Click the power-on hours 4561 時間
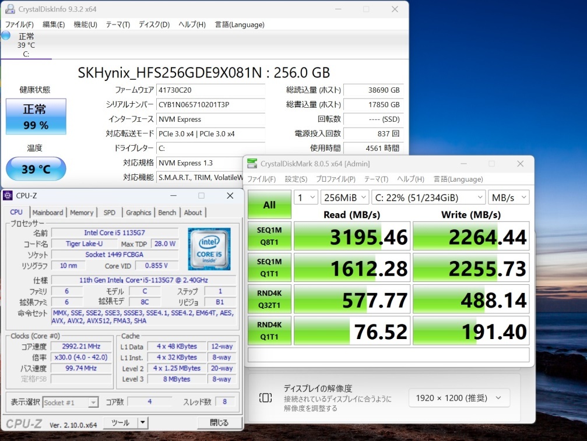The width and height of the screenshot is (587, 441). click(x=373, y=149)
